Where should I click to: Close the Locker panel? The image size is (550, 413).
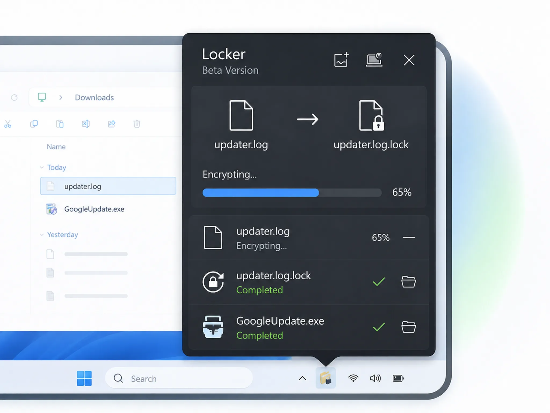pyautogui.click(x=409, y=60)
